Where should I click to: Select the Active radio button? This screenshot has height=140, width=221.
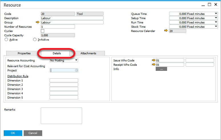point(6,40)
